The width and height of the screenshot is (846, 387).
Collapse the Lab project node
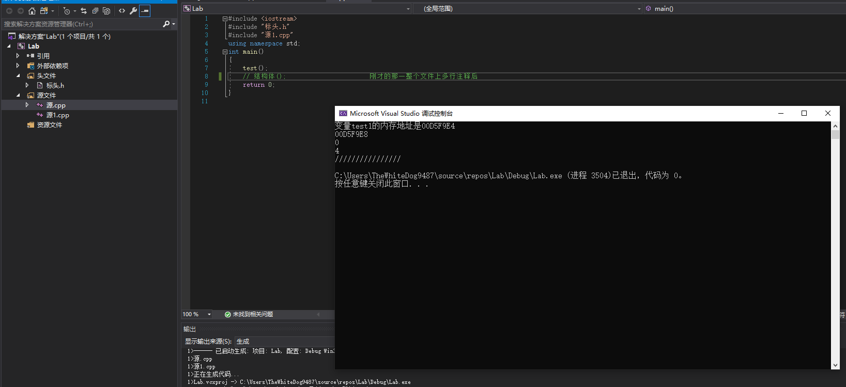click(9, 46)
